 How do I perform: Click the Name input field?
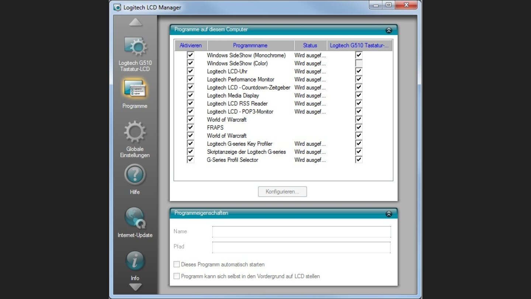coord(301,231)
